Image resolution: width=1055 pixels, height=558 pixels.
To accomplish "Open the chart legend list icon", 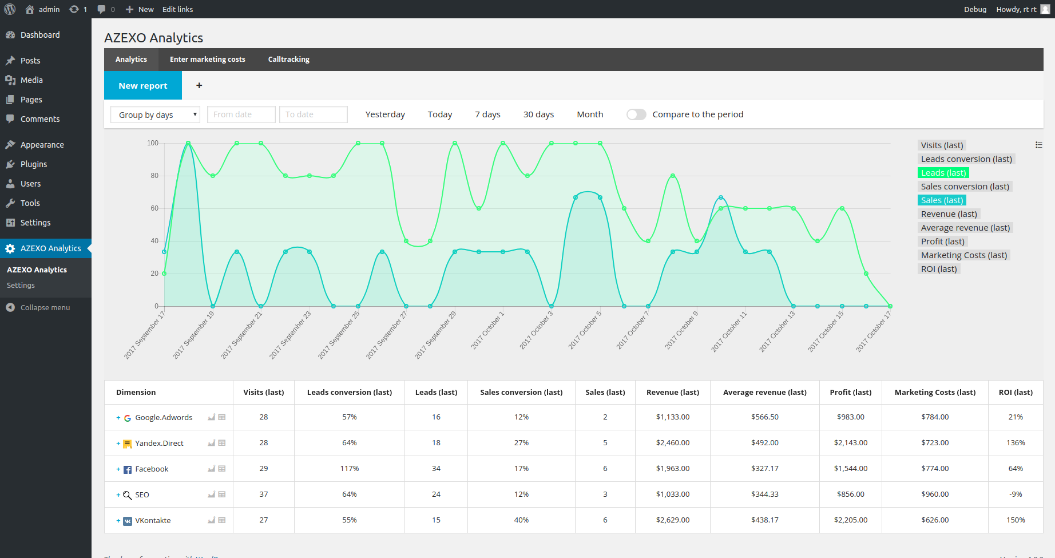I will coord(1038,145).
